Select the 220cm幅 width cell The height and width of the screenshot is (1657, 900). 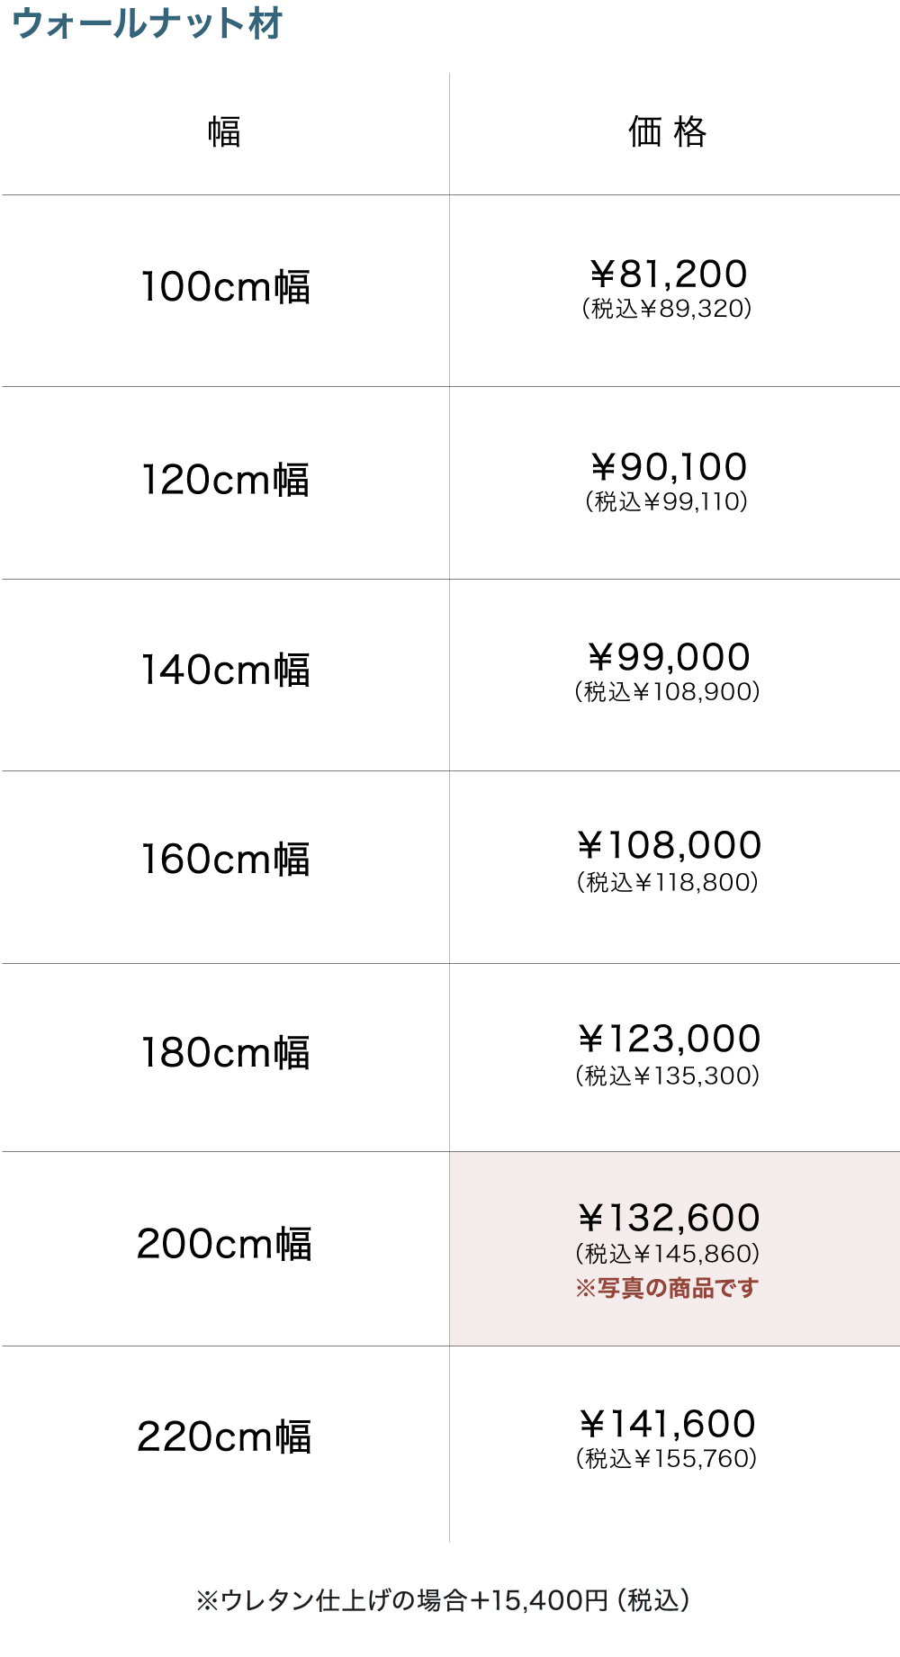coord(225,1437)
